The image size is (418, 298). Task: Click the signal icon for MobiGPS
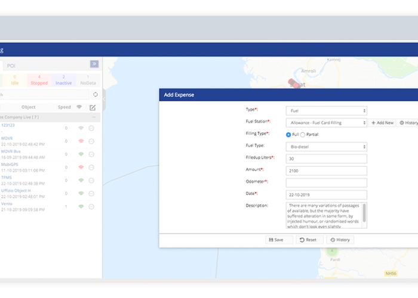click(81, 167)
